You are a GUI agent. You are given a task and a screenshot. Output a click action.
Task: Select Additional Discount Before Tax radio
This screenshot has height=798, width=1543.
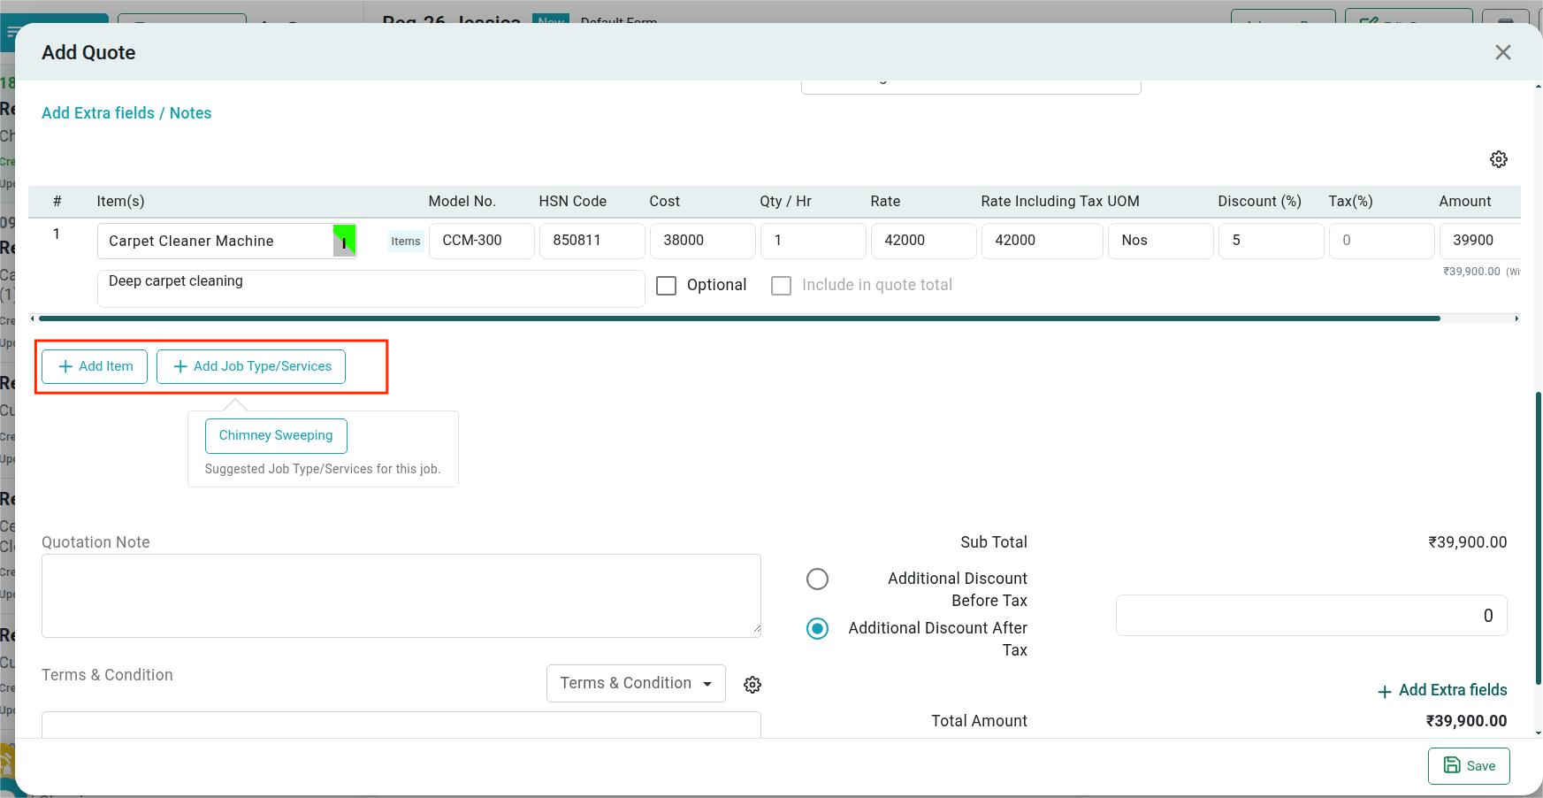[817, 579]
